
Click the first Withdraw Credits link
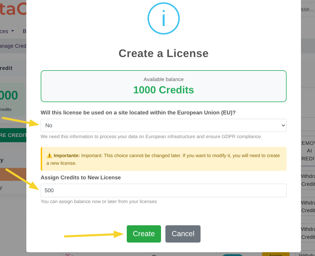308,180
